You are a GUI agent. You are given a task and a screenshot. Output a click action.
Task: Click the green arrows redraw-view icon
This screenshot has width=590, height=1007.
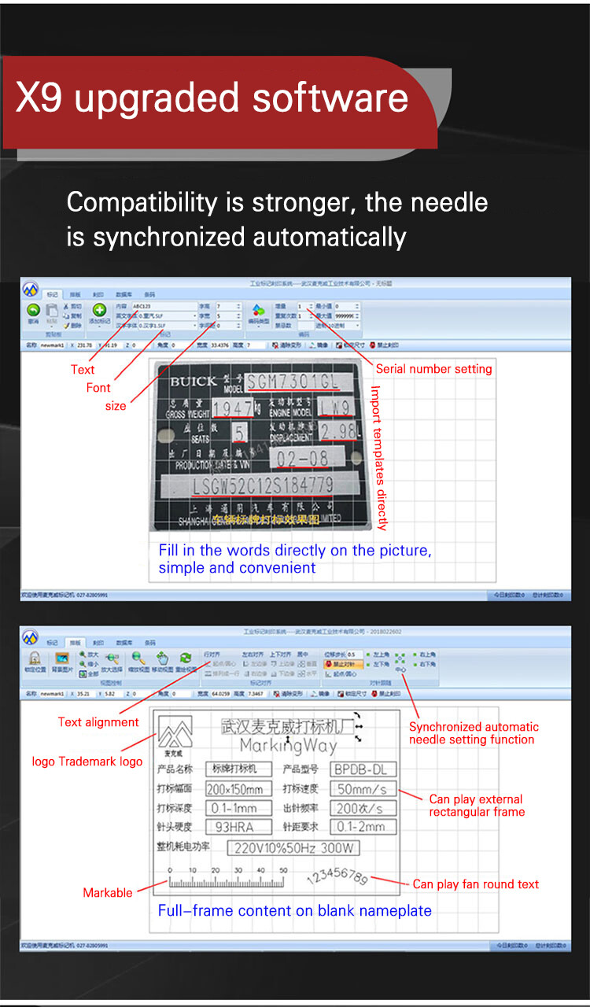(186, 658)
